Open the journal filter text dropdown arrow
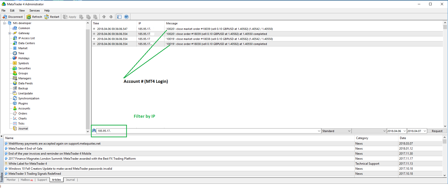This screenshot has width=448, height=188. point(319,131)
